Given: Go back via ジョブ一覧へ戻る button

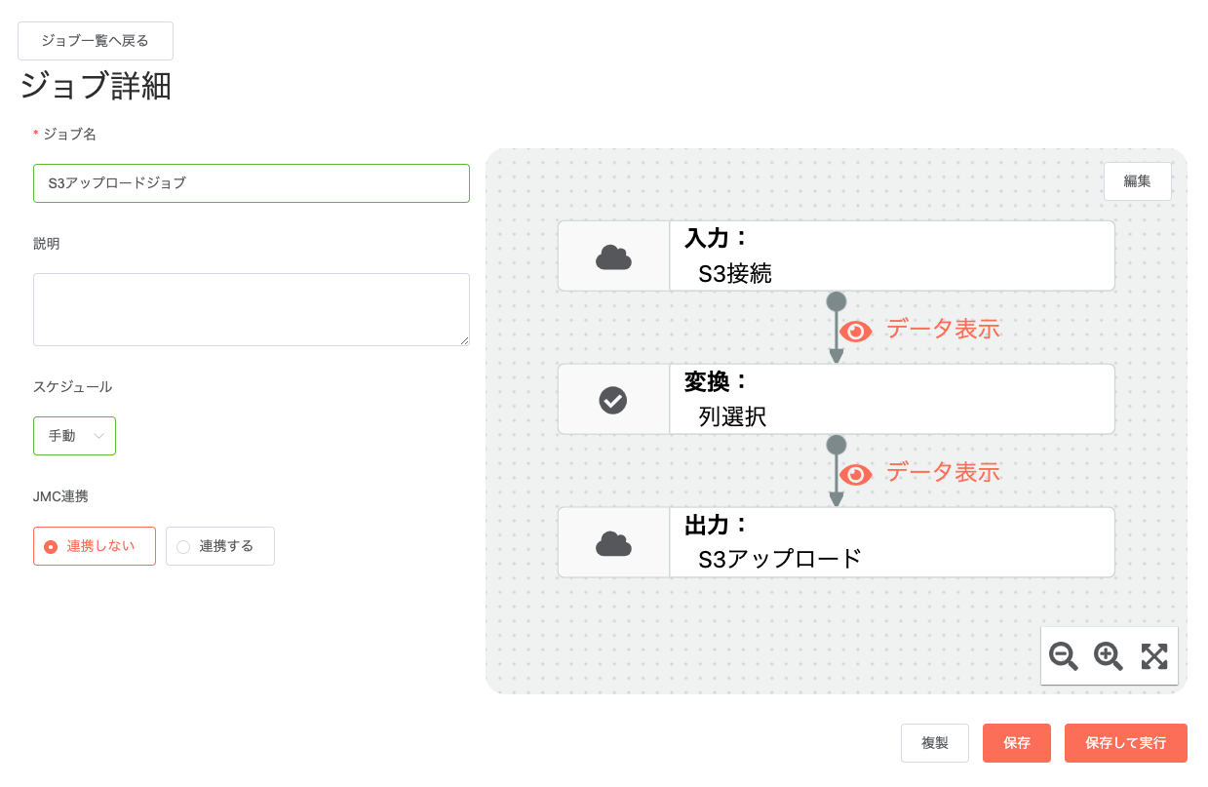Looking at the screenshot, I should [96, 41].
